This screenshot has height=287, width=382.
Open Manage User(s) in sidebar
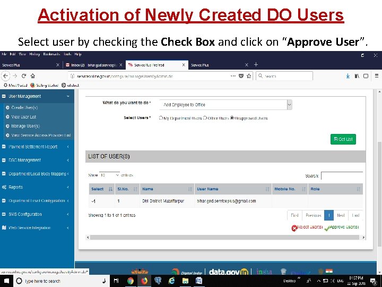(25, 126)
